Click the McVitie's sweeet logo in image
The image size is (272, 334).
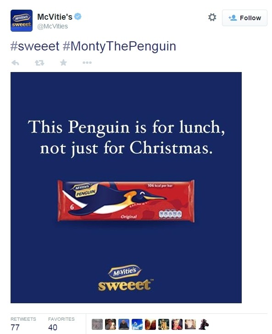[x=126, y=278]
